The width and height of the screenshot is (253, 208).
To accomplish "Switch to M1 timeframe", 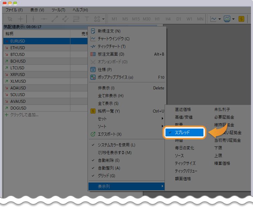I will pyautogui.click(x=114, y=19).
